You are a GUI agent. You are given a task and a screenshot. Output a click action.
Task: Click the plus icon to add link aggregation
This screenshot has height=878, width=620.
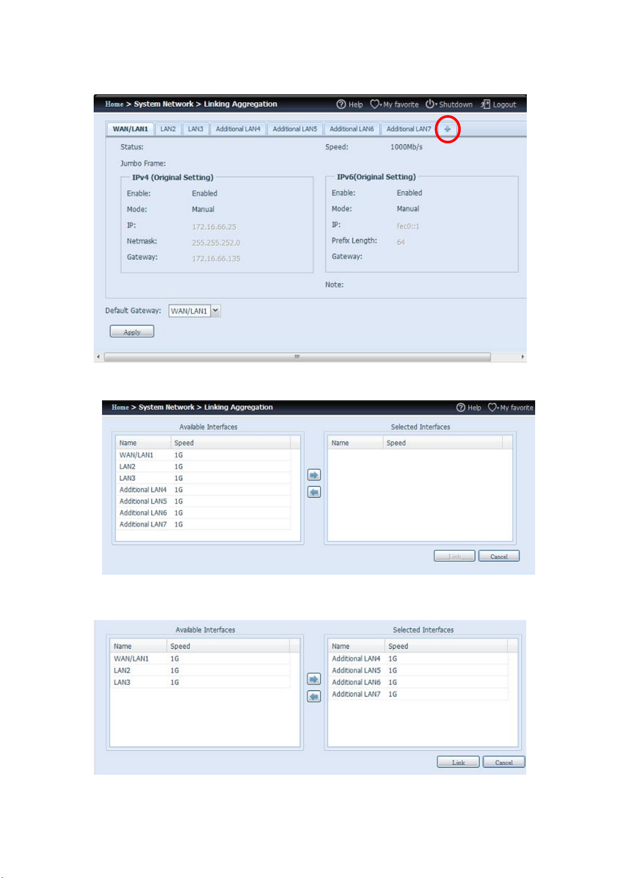447,129
